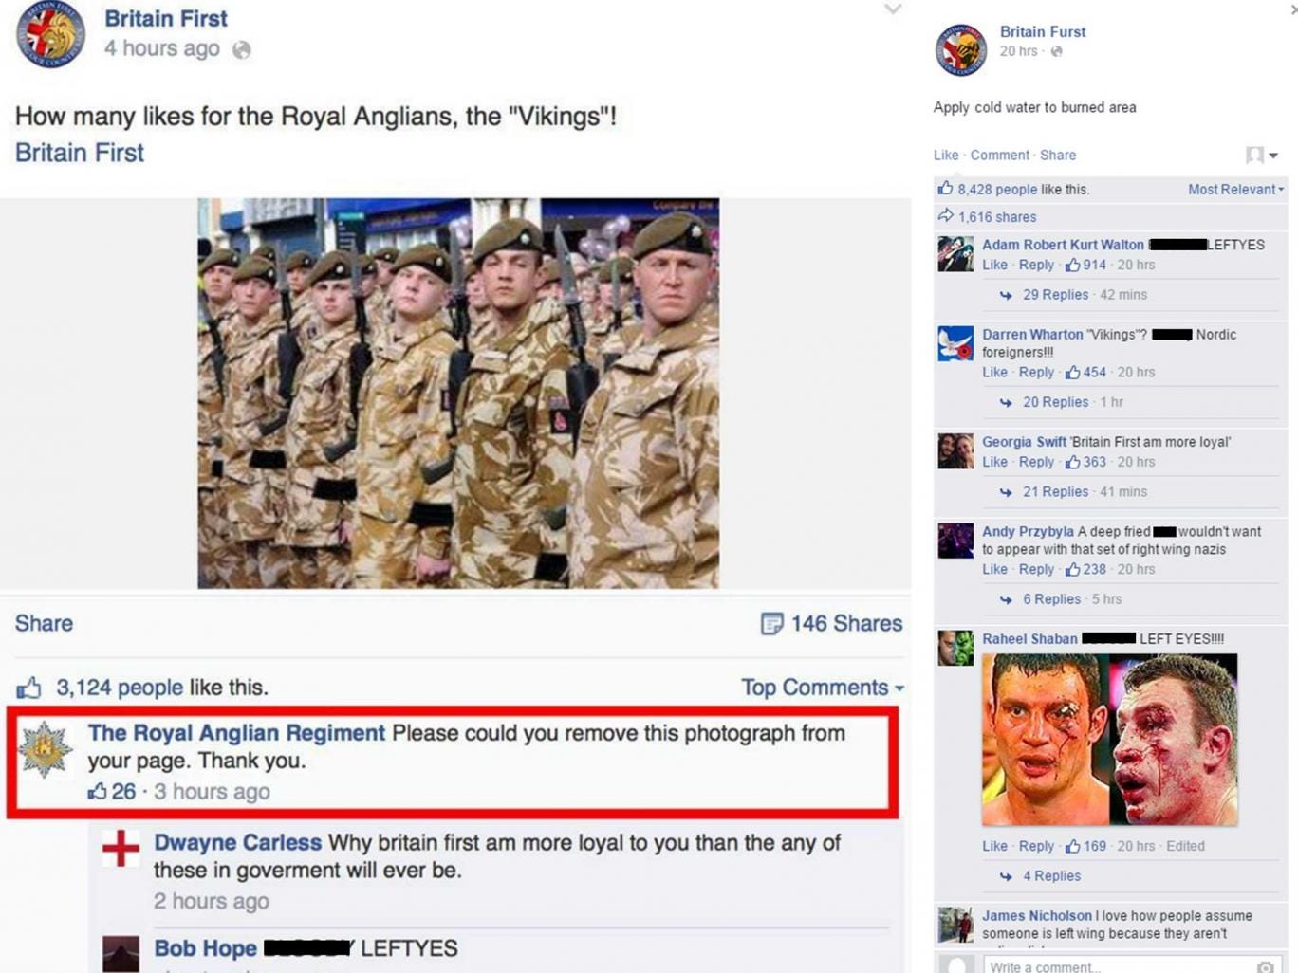Click the Royal Anglian Regiment badge avatar

click(x=46, y=749)
